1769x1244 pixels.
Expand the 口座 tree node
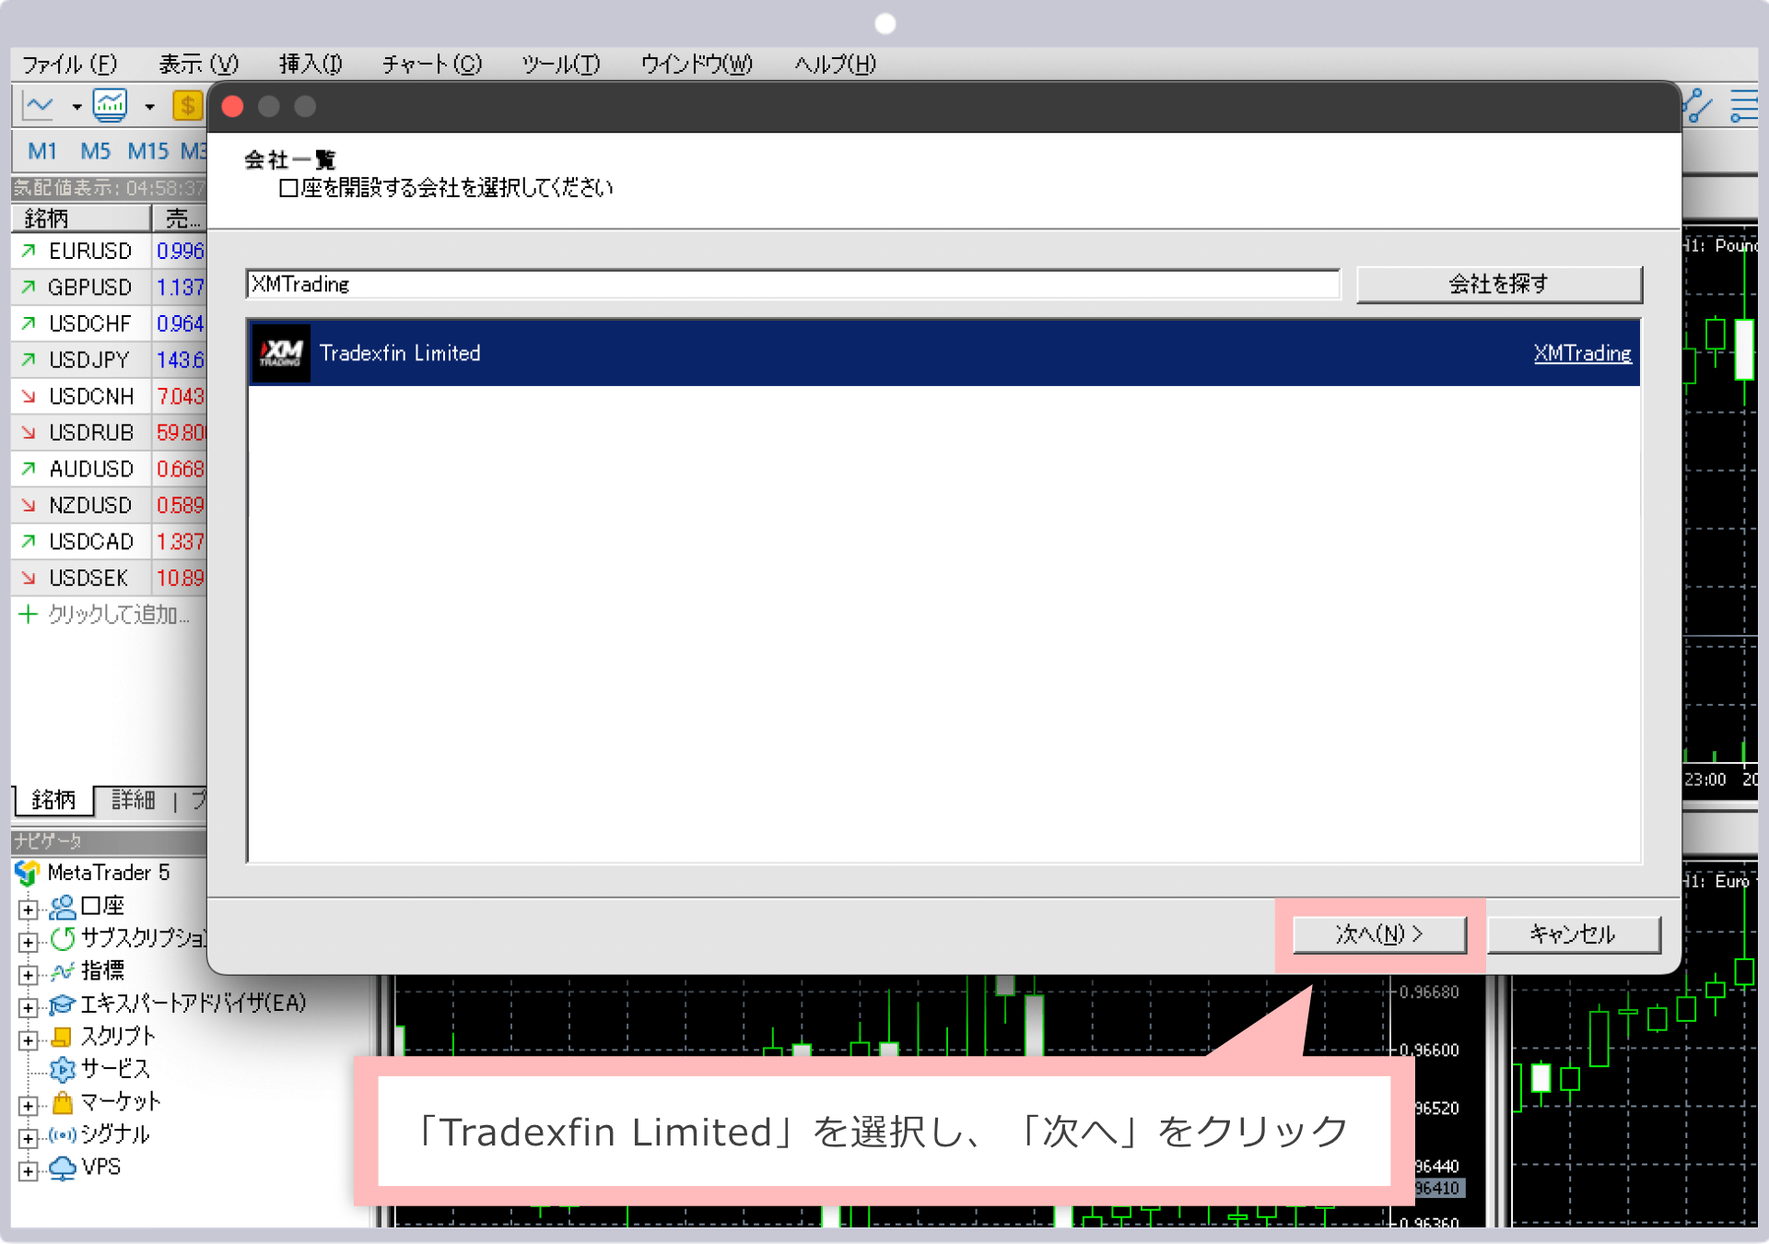(29, 910)
